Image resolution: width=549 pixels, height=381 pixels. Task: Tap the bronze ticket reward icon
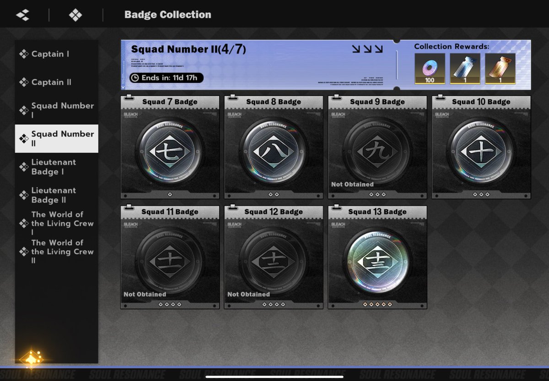(x=500, y=69)
